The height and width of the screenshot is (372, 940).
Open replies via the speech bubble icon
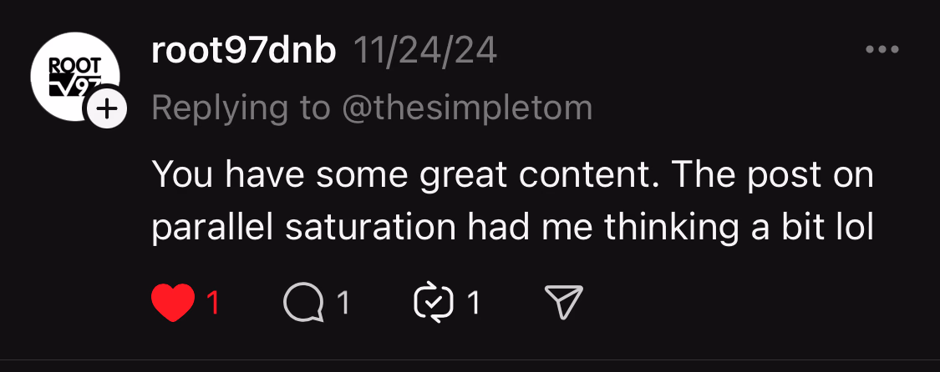302,302
